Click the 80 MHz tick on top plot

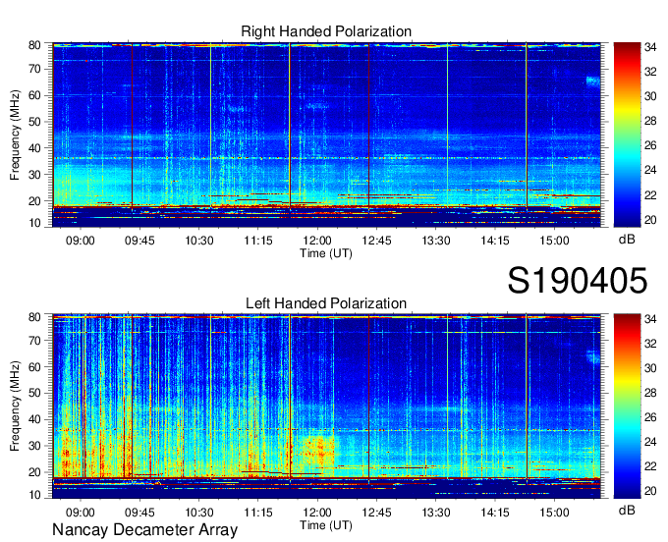pos(34,45)
